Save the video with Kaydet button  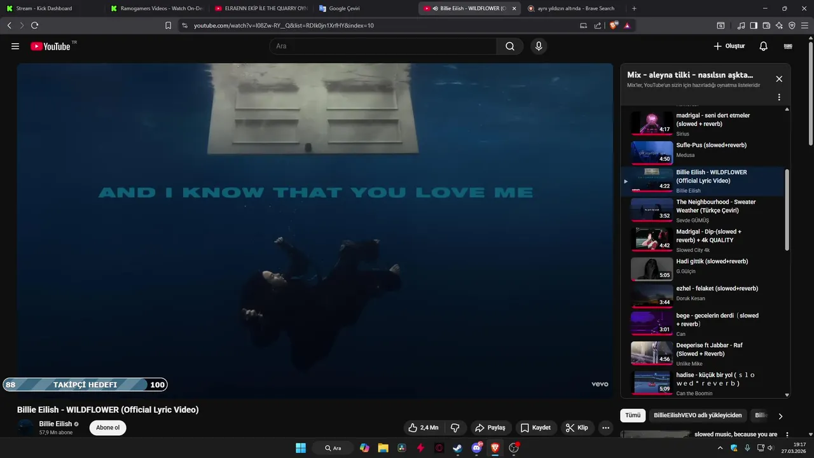coord(535,427)
